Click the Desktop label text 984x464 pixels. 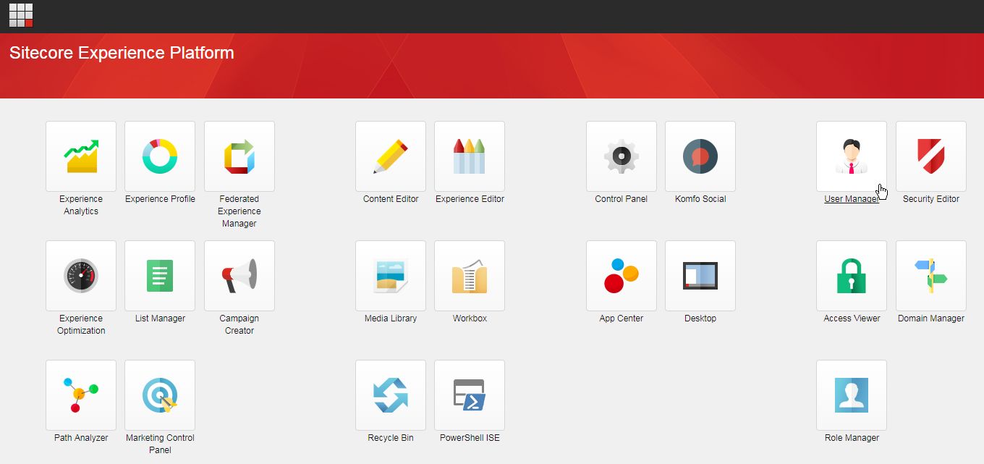[x=700, y=319]
